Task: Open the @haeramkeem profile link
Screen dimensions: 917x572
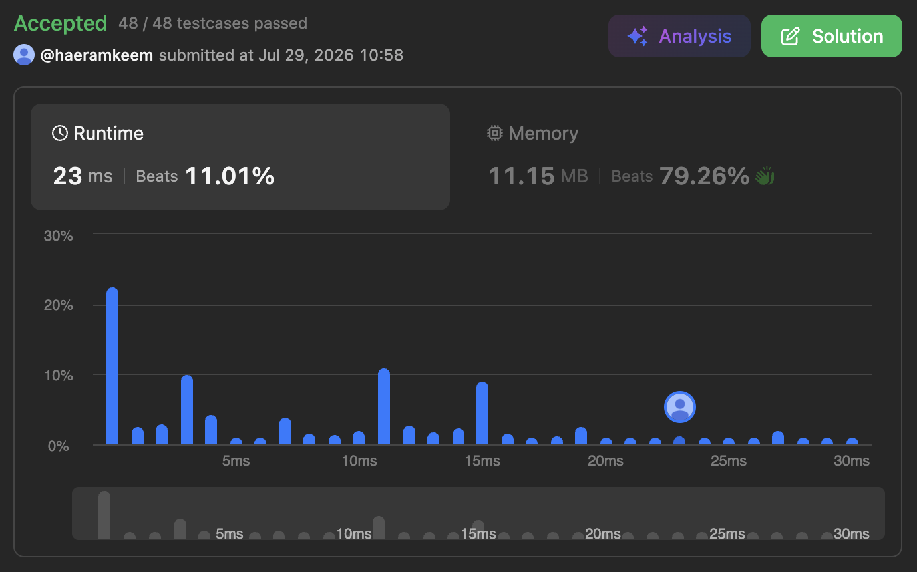Action: [x=98, y=55]
